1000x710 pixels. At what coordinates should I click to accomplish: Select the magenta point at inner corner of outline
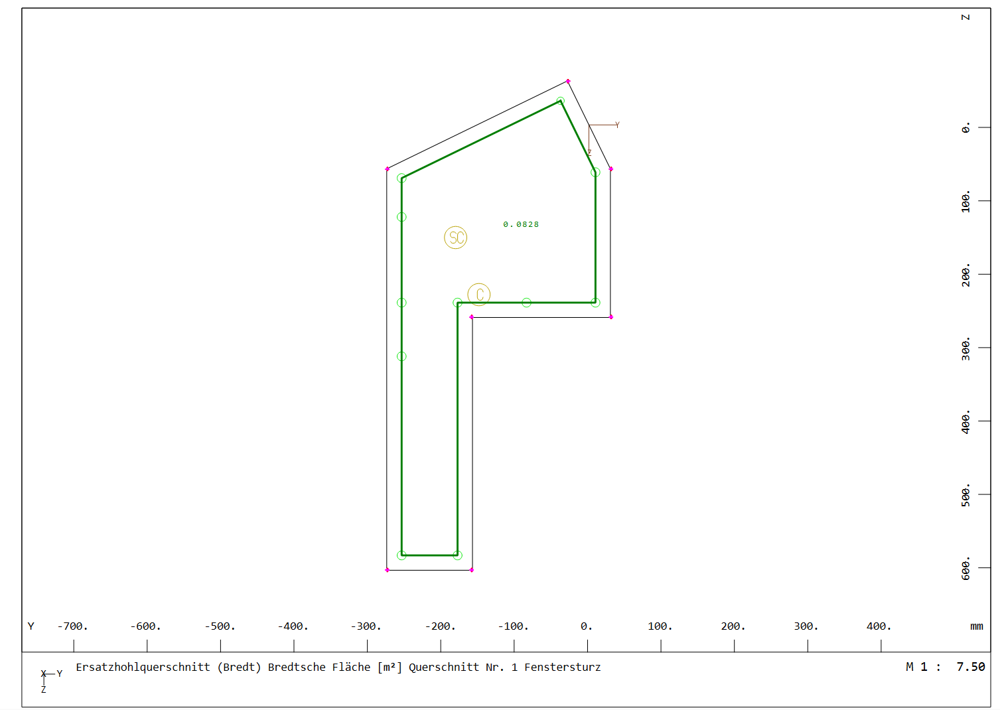click(472, 317)
